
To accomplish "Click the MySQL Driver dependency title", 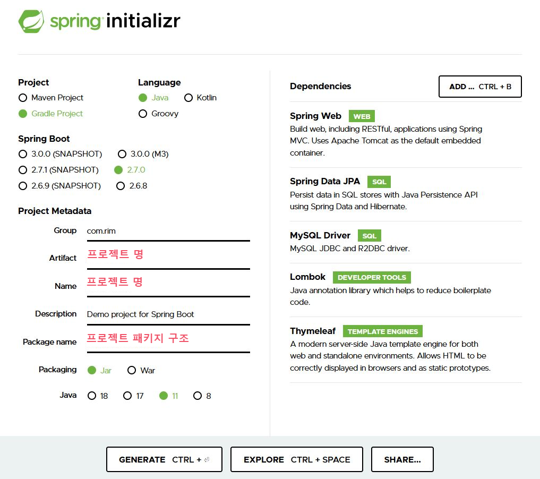I will [x=320, y=235].
